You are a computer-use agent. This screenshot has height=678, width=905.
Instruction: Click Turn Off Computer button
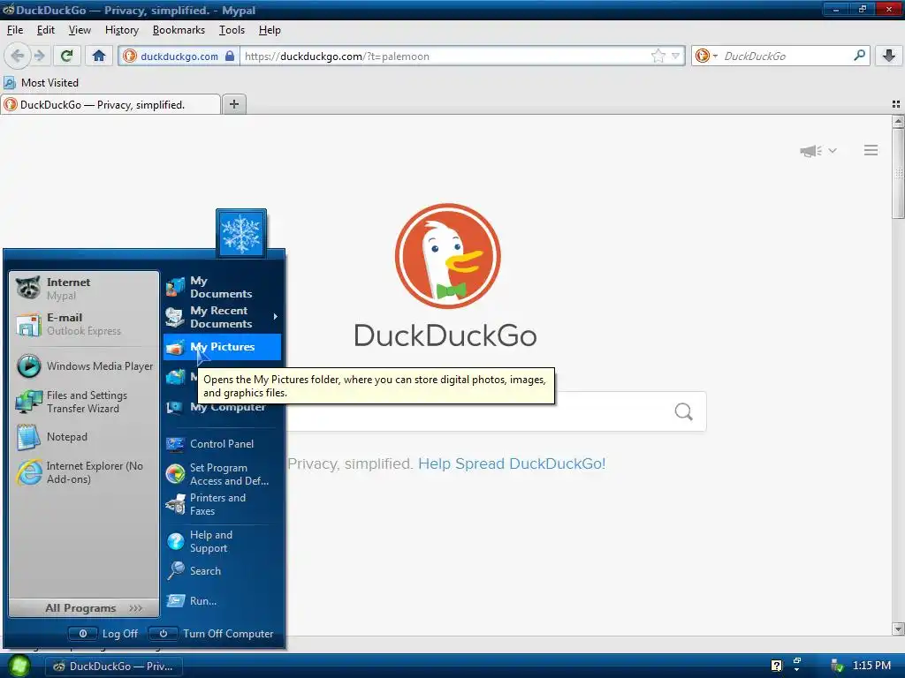click(x=212, y=634)
